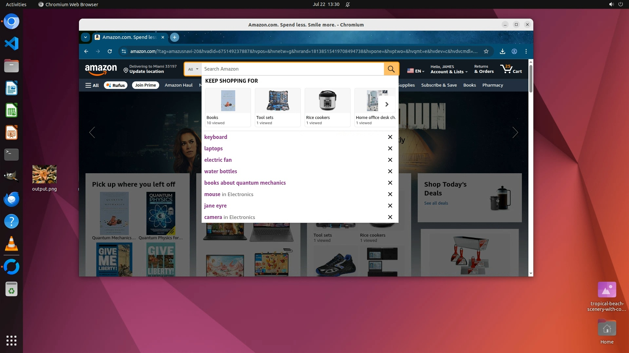Image resolution: width=629 pixels, height=353 pixels.
Task: Click the orange search magnifier button
Action: tap(391, 69)
